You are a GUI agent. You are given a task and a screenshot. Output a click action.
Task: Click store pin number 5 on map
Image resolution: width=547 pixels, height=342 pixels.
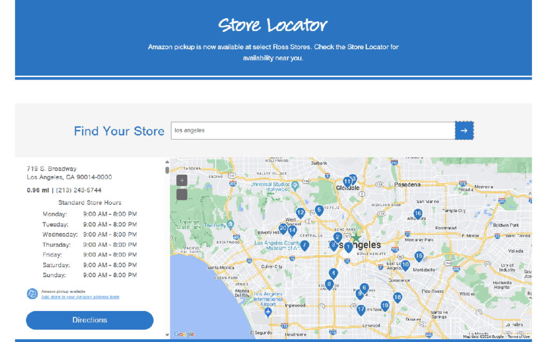(319, 210)
